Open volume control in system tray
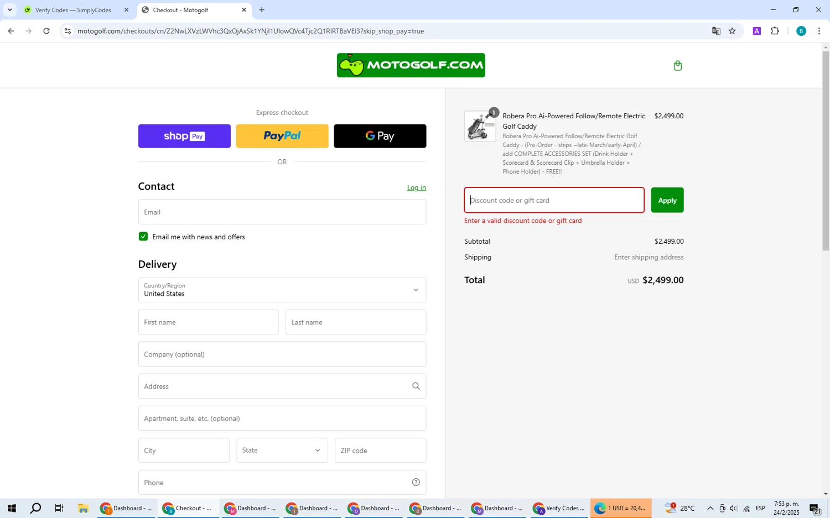 (734, 508)
